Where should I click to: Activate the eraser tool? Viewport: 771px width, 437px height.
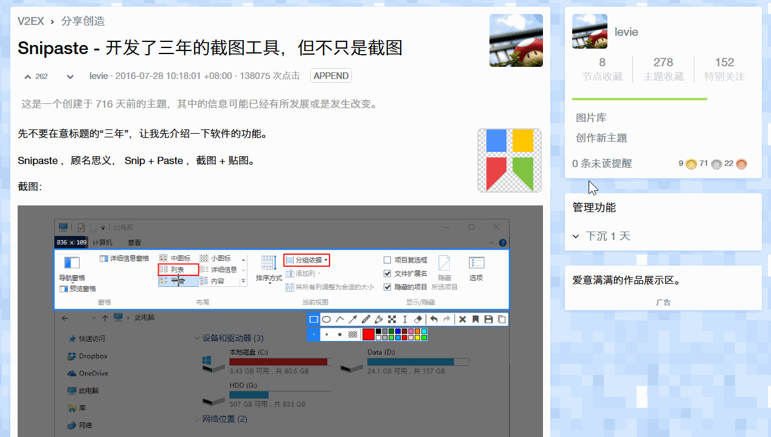click(418, 320)
